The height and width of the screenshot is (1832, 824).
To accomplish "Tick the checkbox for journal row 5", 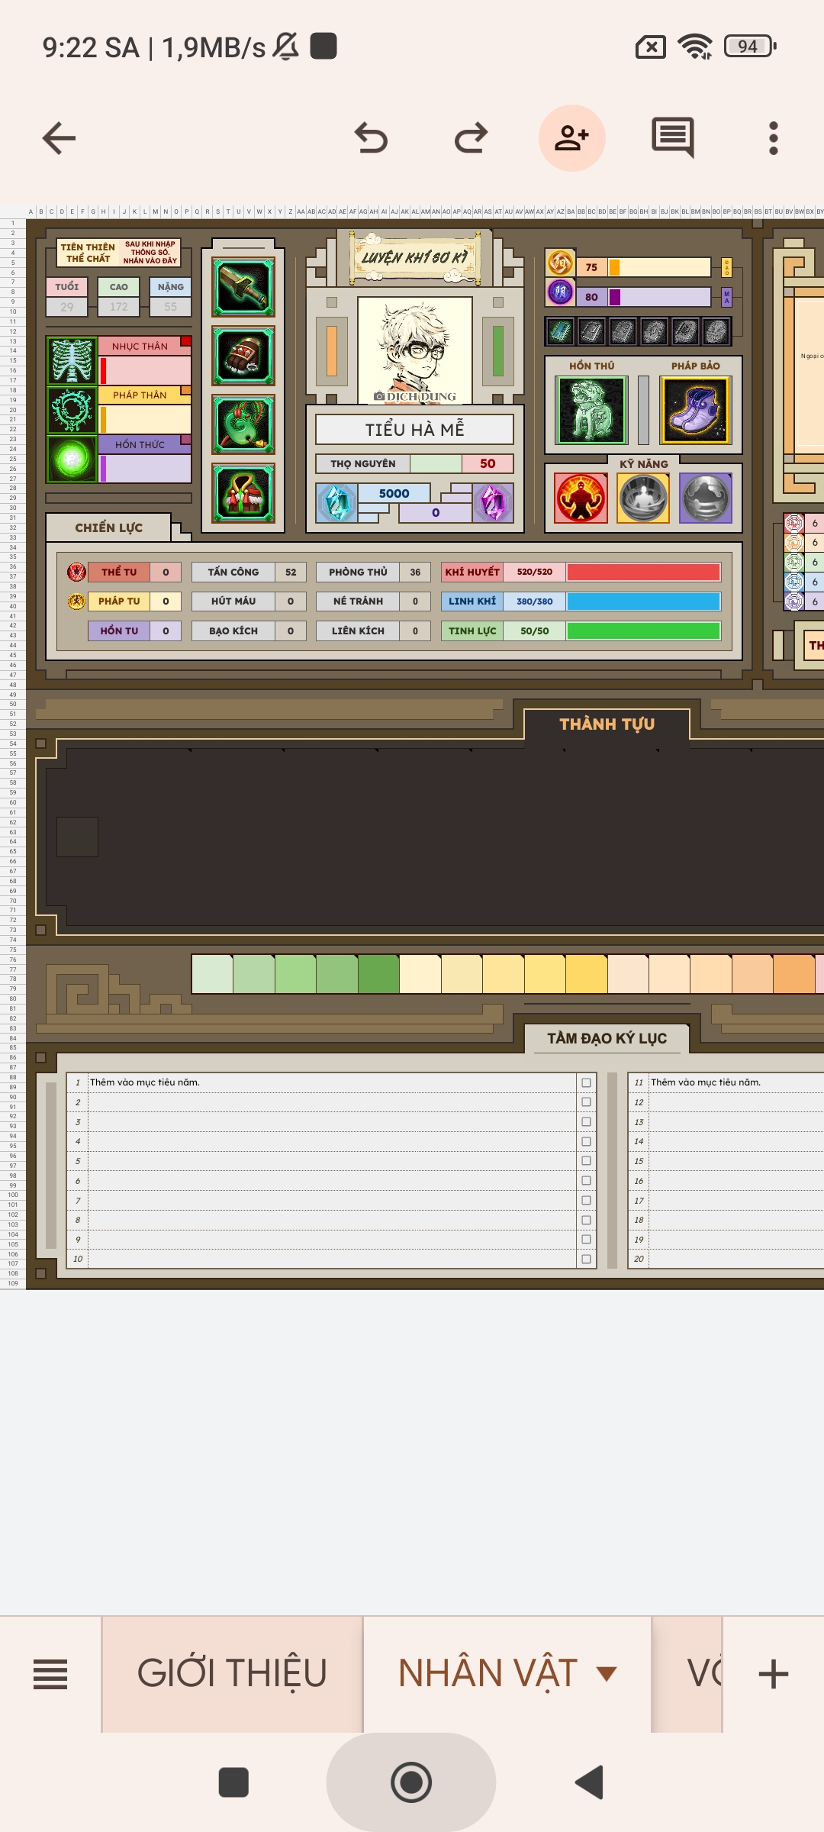I will coord(586,1161).
